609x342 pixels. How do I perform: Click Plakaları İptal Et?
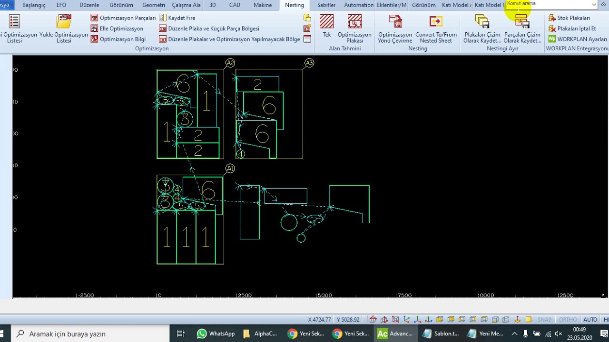(572, 28)
